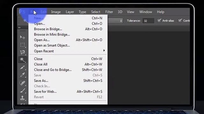Image resolution: width=204 pixels, height=114 pixels.
Task: Open the Filter menu
Action: pyautogui.click(x=109, y=12)
